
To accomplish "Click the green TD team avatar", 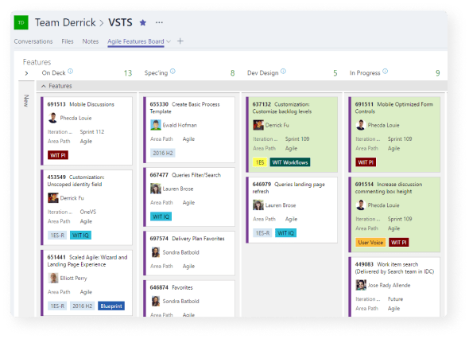I will coord(21,22).
